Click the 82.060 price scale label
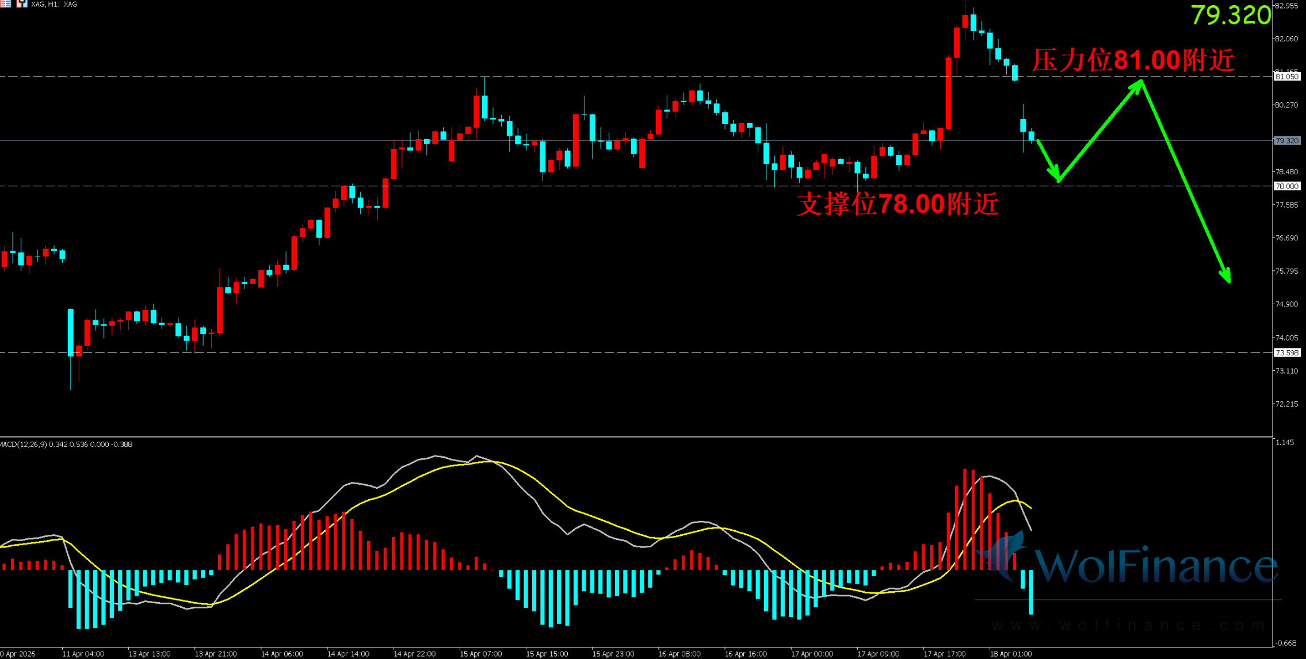Viewport: 1306px width, 659px height. tap(1286, 39)
